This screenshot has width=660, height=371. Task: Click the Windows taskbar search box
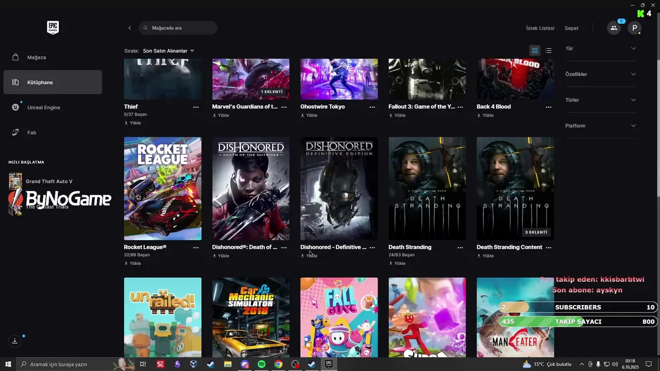coord(76,364)
